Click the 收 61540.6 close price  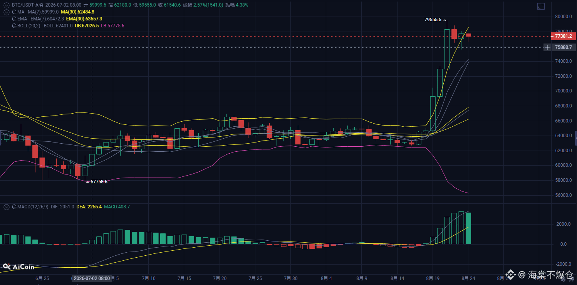point(169,5)
